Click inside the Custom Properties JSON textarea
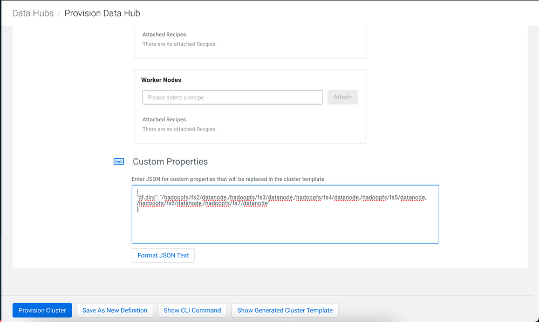 click(285, 227)
